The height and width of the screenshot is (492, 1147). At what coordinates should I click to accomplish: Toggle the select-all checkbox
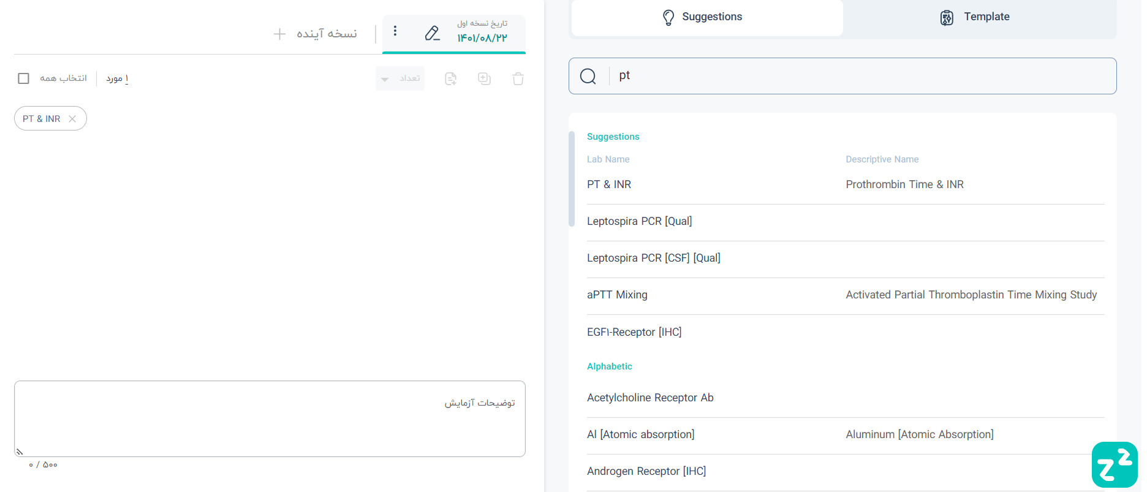point(23,78)
